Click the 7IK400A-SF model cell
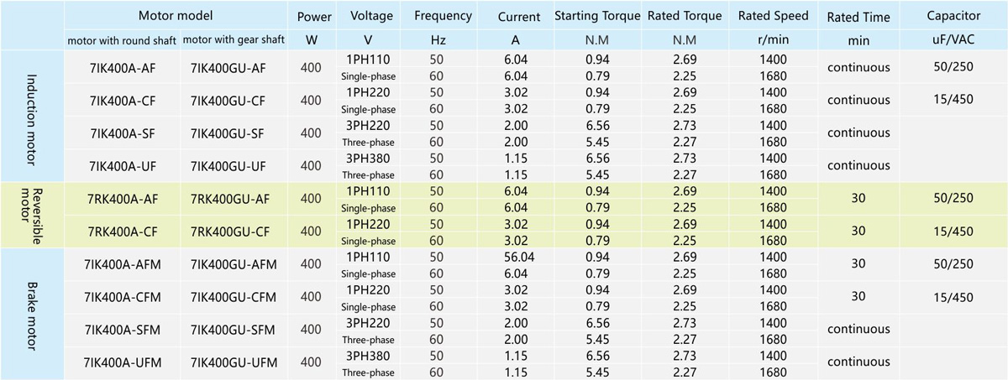The height and width of the screenshot is (380, 1008). pyautogui.click(x=122, y=133)
